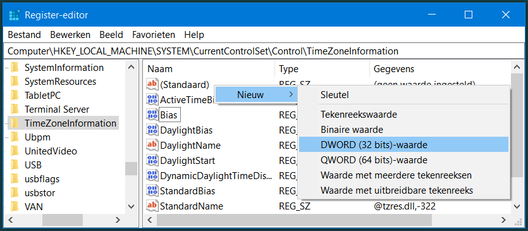Select the usbstor key
The width and height of the screenshot is (528, 231).
click(x=40, y=193)
